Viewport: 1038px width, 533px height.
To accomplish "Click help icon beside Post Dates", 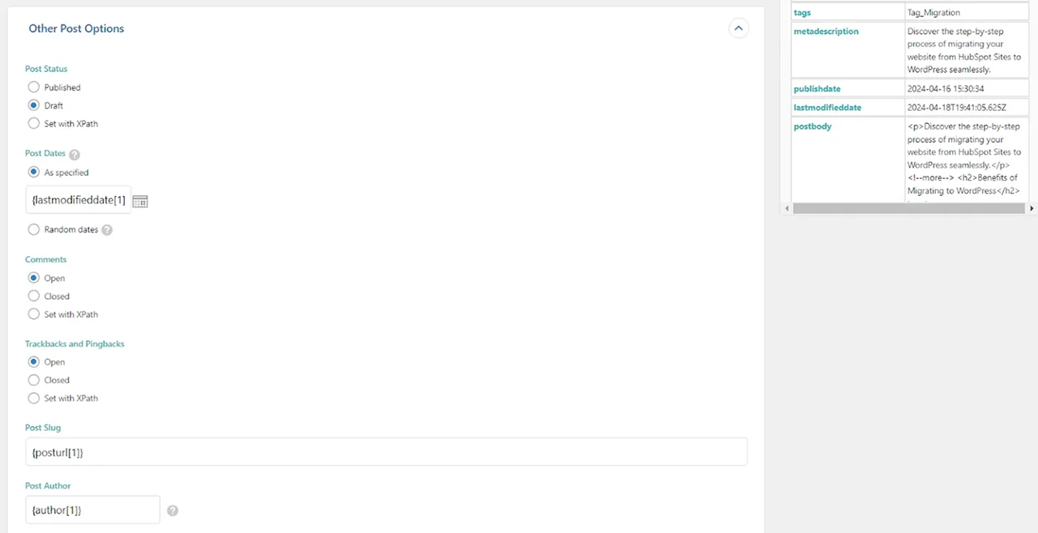I will [x=75, y=154].
